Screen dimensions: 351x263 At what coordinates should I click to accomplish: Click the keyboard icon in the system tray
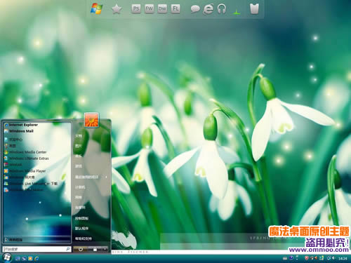[x=284, y=258]
